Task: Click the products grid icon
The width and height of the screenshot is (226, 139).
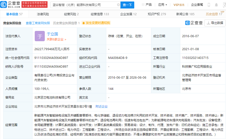Action: coord(143,4)
